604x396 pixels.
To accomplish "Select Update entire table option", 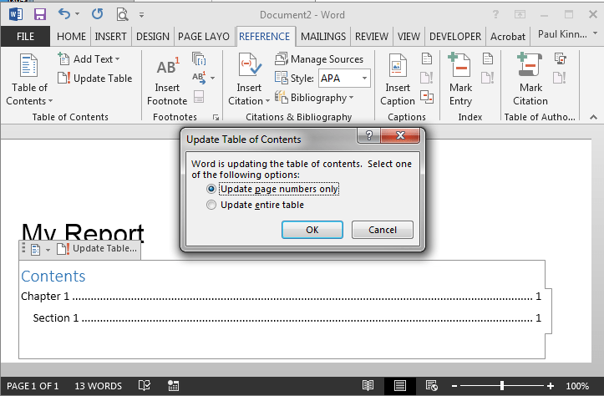I will coord(256,205).
